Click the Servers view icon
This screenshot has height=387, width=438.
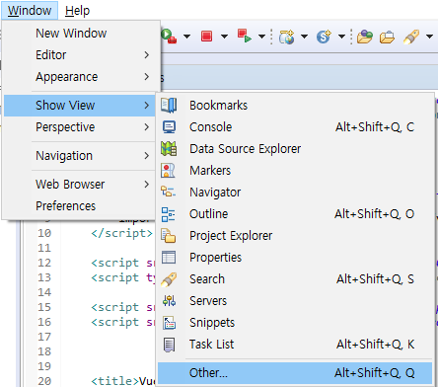tap(169, 301)
